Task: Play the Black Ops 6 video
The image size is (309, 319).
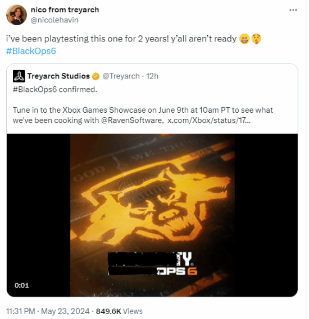Action: coord(152,215)
